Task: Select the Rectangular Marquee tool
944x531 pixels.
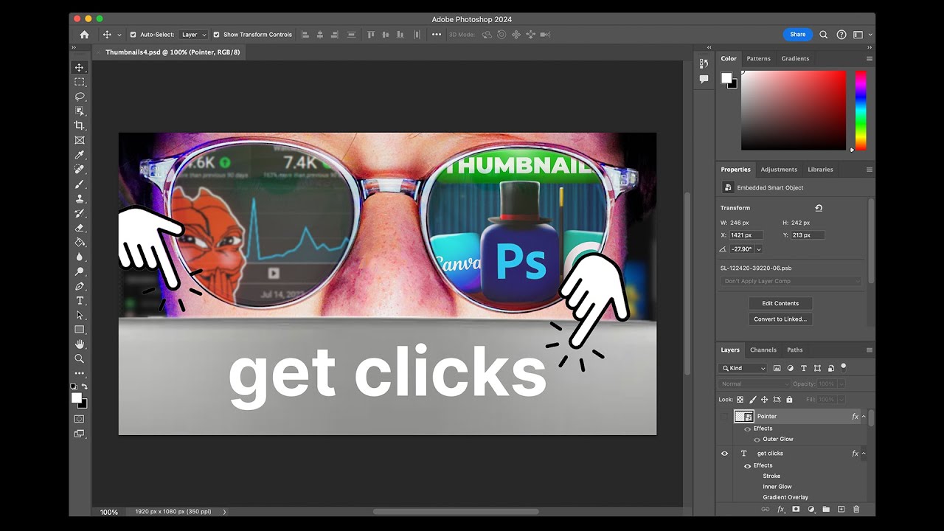Action: [x=80, y=82]
